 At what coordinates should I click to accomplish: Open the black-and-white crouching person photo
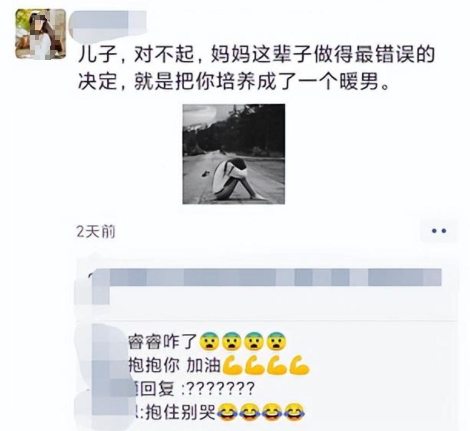coord(234,154)
